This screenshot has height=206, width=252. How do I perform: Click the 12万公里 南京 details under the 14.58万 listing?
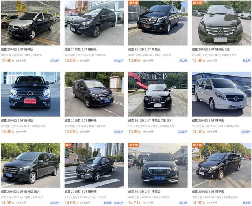[x=22, y=197]
